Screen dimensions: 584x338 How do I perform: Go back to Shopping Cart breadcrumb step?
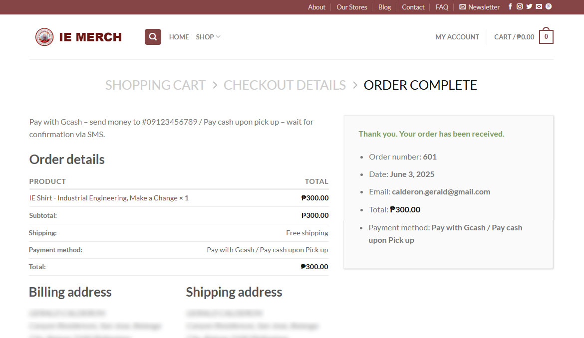coord(155,85)
